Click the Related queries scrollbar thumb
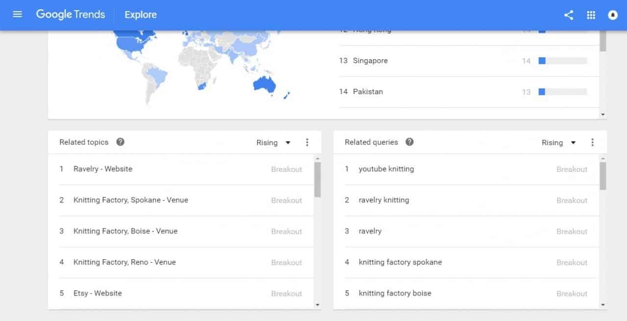The image size is (627, 321). 603,176
